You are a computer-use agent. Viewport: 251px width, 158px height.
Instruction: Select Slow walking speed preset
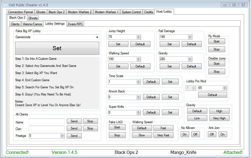(142, 135)
